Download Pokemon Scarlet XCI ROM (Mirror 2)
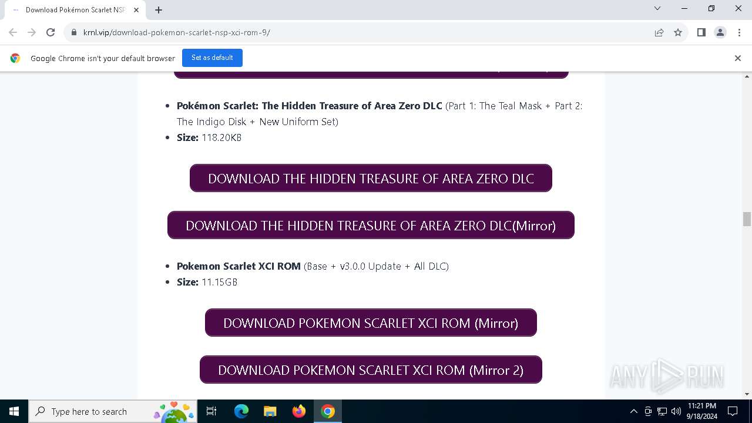Viewport: 752px width, 423px height. tap(371, 370)
